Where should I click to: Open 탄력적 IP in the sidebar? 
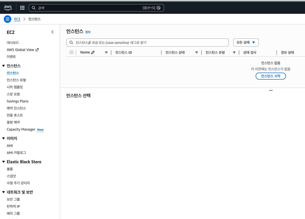[x=13, y=206]
